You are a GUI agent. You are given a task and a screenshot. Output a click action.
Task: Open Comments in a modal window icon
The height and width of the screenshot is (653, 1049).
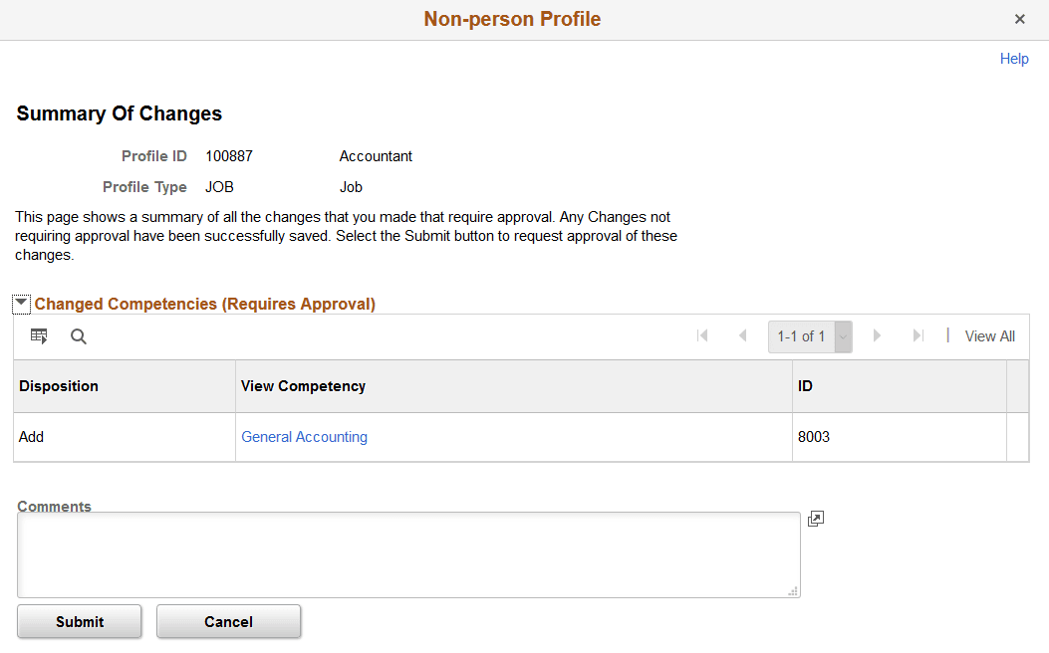click(x=815, y=519)
